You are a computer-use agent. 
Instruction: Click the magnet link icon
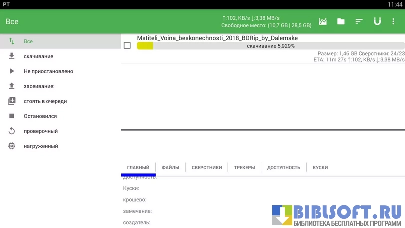coord(377,21)
